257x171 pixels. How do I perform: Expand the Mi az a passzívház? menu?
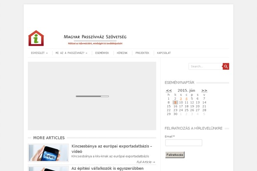click(72, 53)
